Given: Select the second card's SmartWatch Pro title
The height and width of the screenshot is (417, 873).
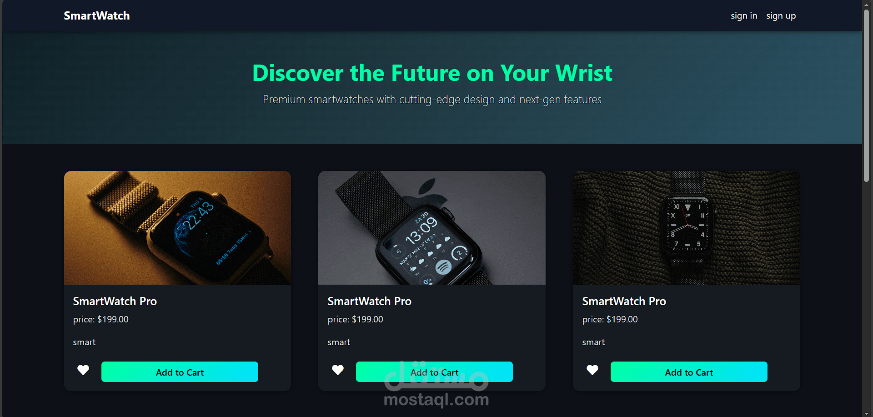Looking at the screenshot, I should [x=370, y=301].
